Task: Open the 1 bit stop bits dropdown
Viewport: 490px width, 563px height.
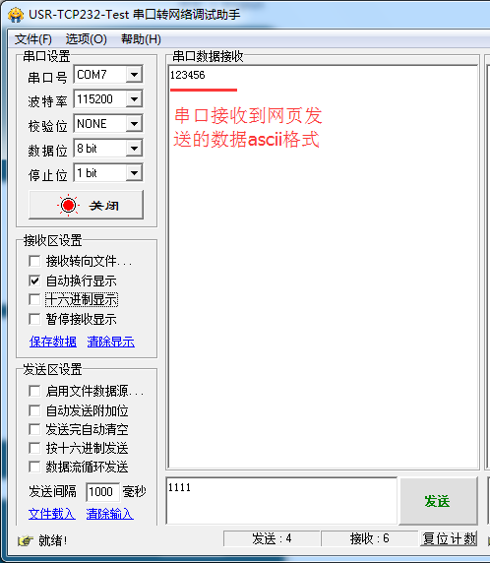Action: click(134, 173)
